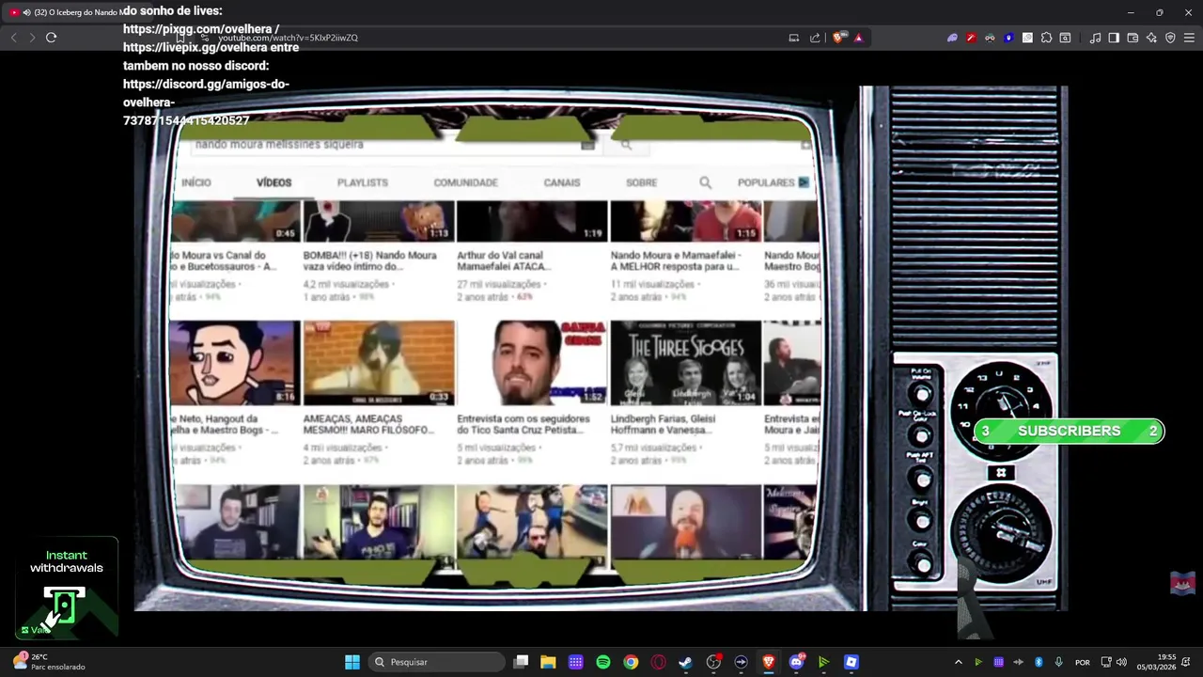The height and width of the screenshot is (677, 1203).
Task: Open Task View on the taskbar
Action: point(522,662)
